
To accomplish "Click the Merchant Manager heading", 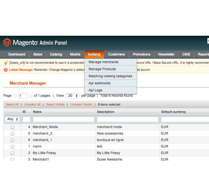I will pos(28,83).
